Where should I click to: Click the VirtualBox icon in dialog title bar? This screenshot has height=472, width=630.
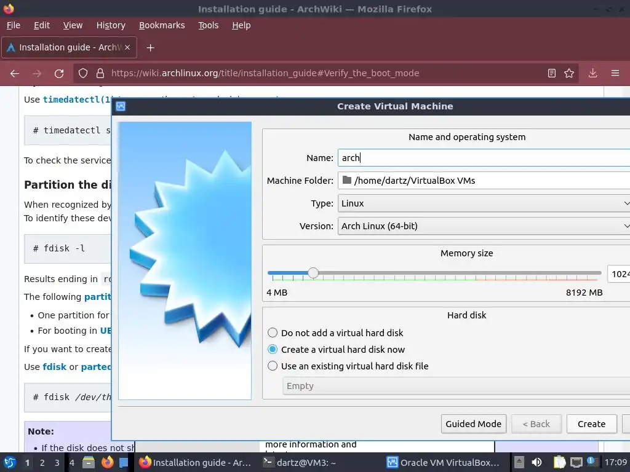(121, 106)
